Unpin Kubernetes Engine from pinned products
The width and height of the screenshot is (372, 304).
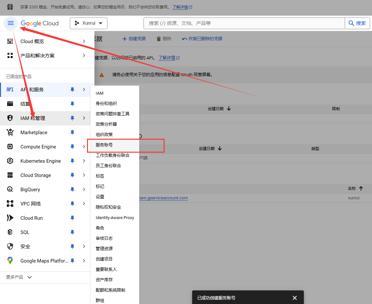pos(72,161)
